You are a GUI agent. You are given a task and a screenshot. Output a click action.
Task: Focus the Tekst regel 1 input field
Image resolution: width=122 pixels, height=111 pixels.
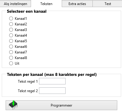pos(52,81)
